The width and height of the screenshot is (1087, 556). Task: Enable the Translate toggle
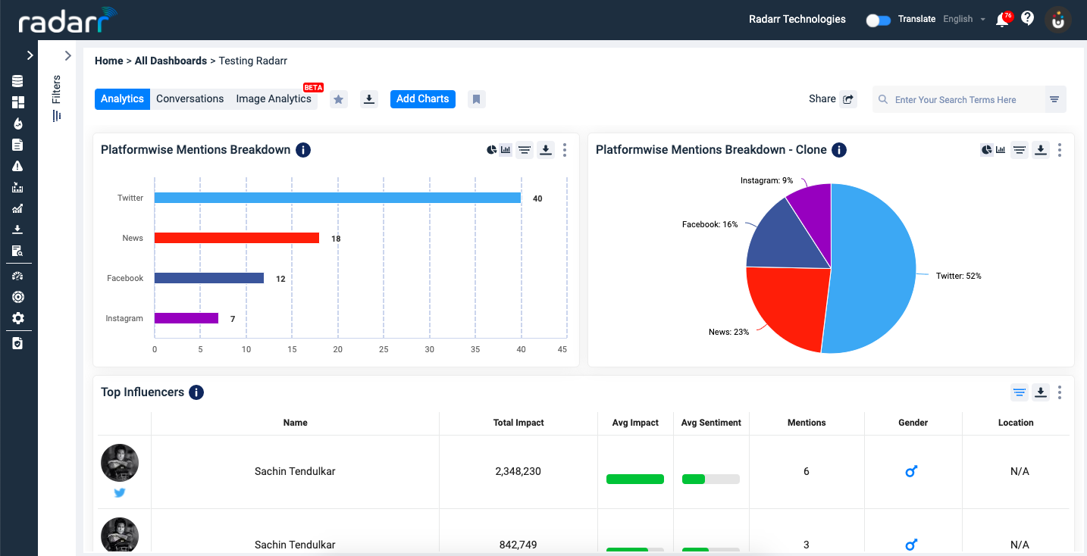pos(879,20)
